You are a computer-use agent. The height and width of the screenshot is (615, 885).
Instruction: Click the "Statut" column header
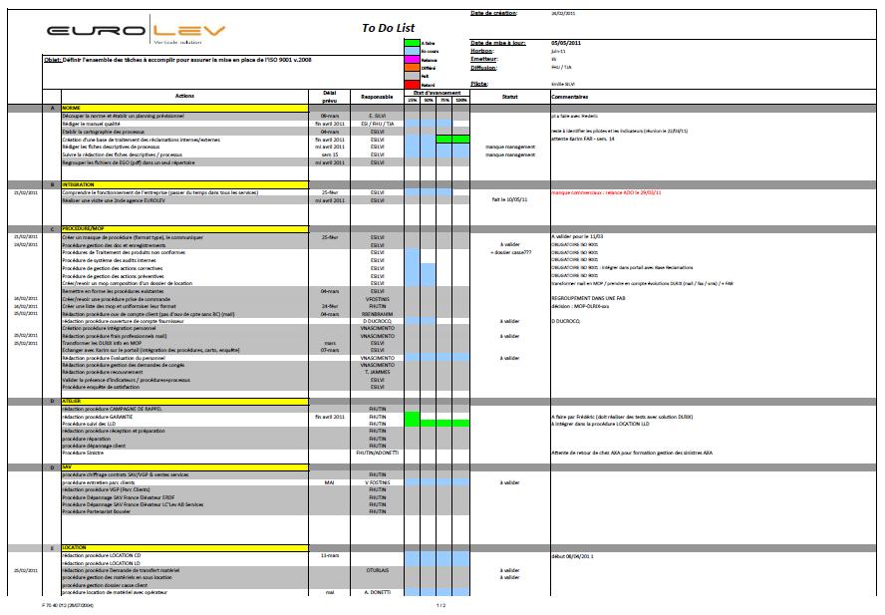pyautogui.click(x=509, y=97)
